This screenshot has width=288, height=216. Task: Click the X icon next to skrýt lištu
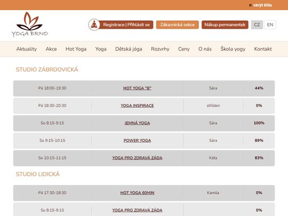[x=250, y=5]
